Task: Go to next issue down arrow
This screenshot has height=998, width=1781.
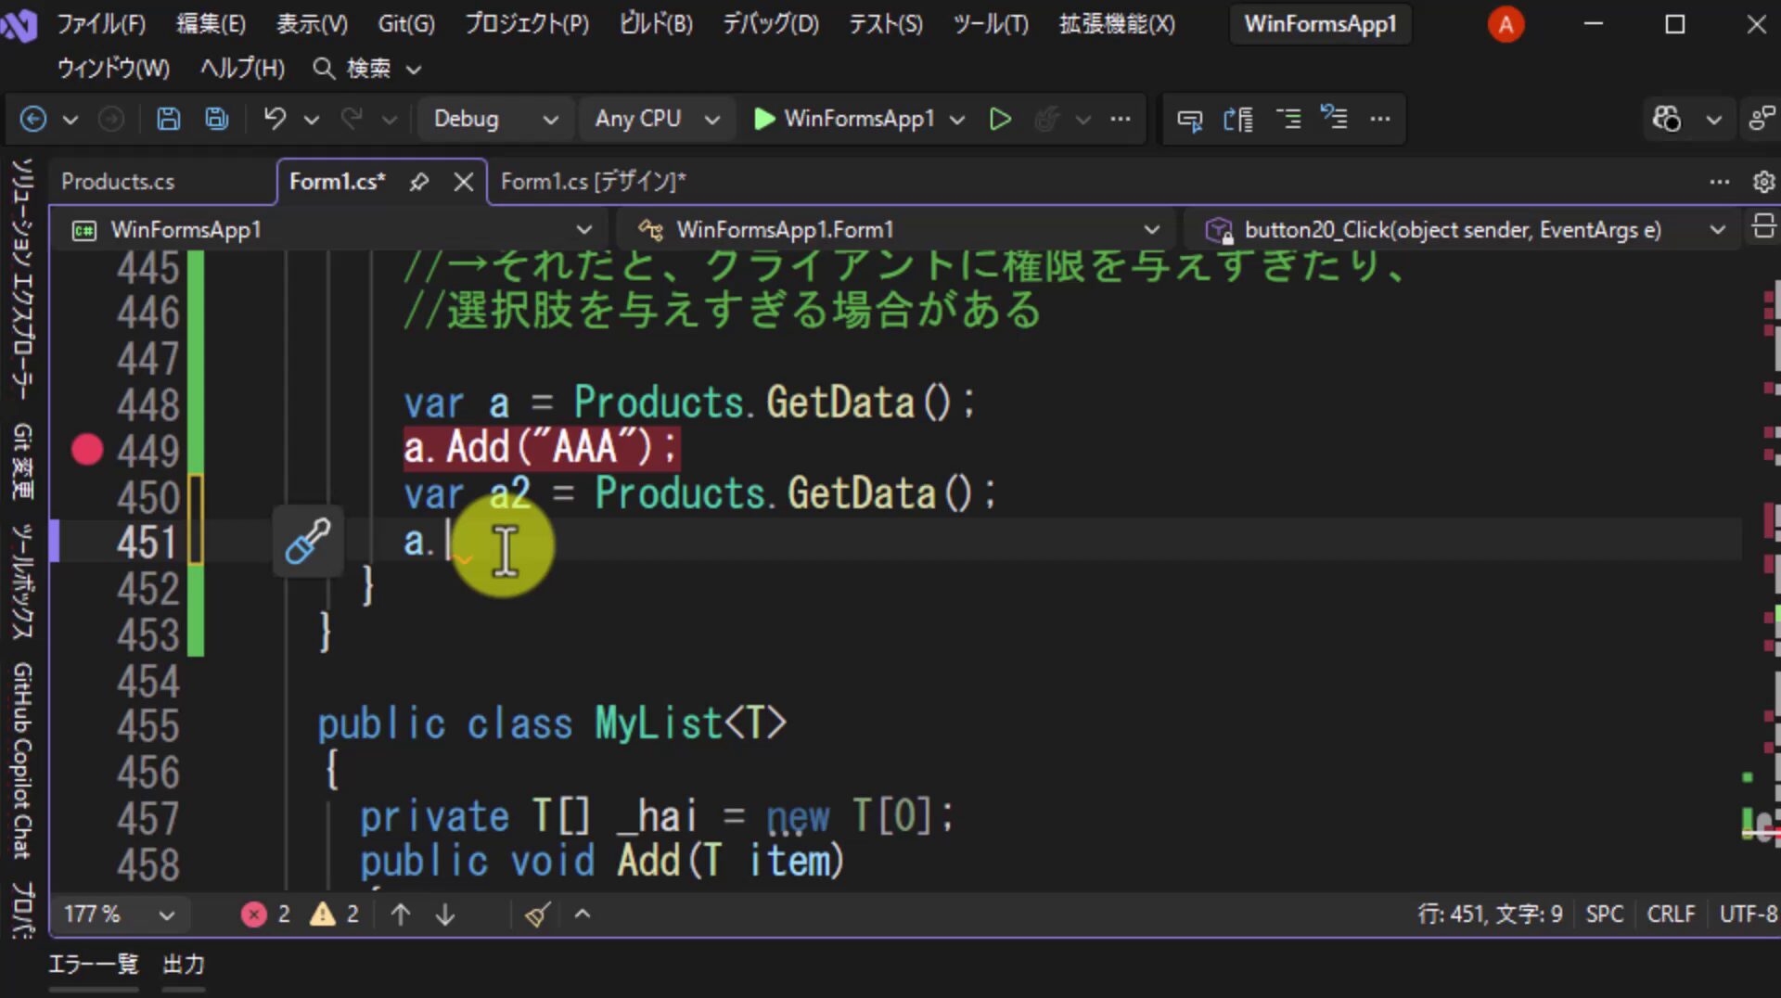Action: 445,915
